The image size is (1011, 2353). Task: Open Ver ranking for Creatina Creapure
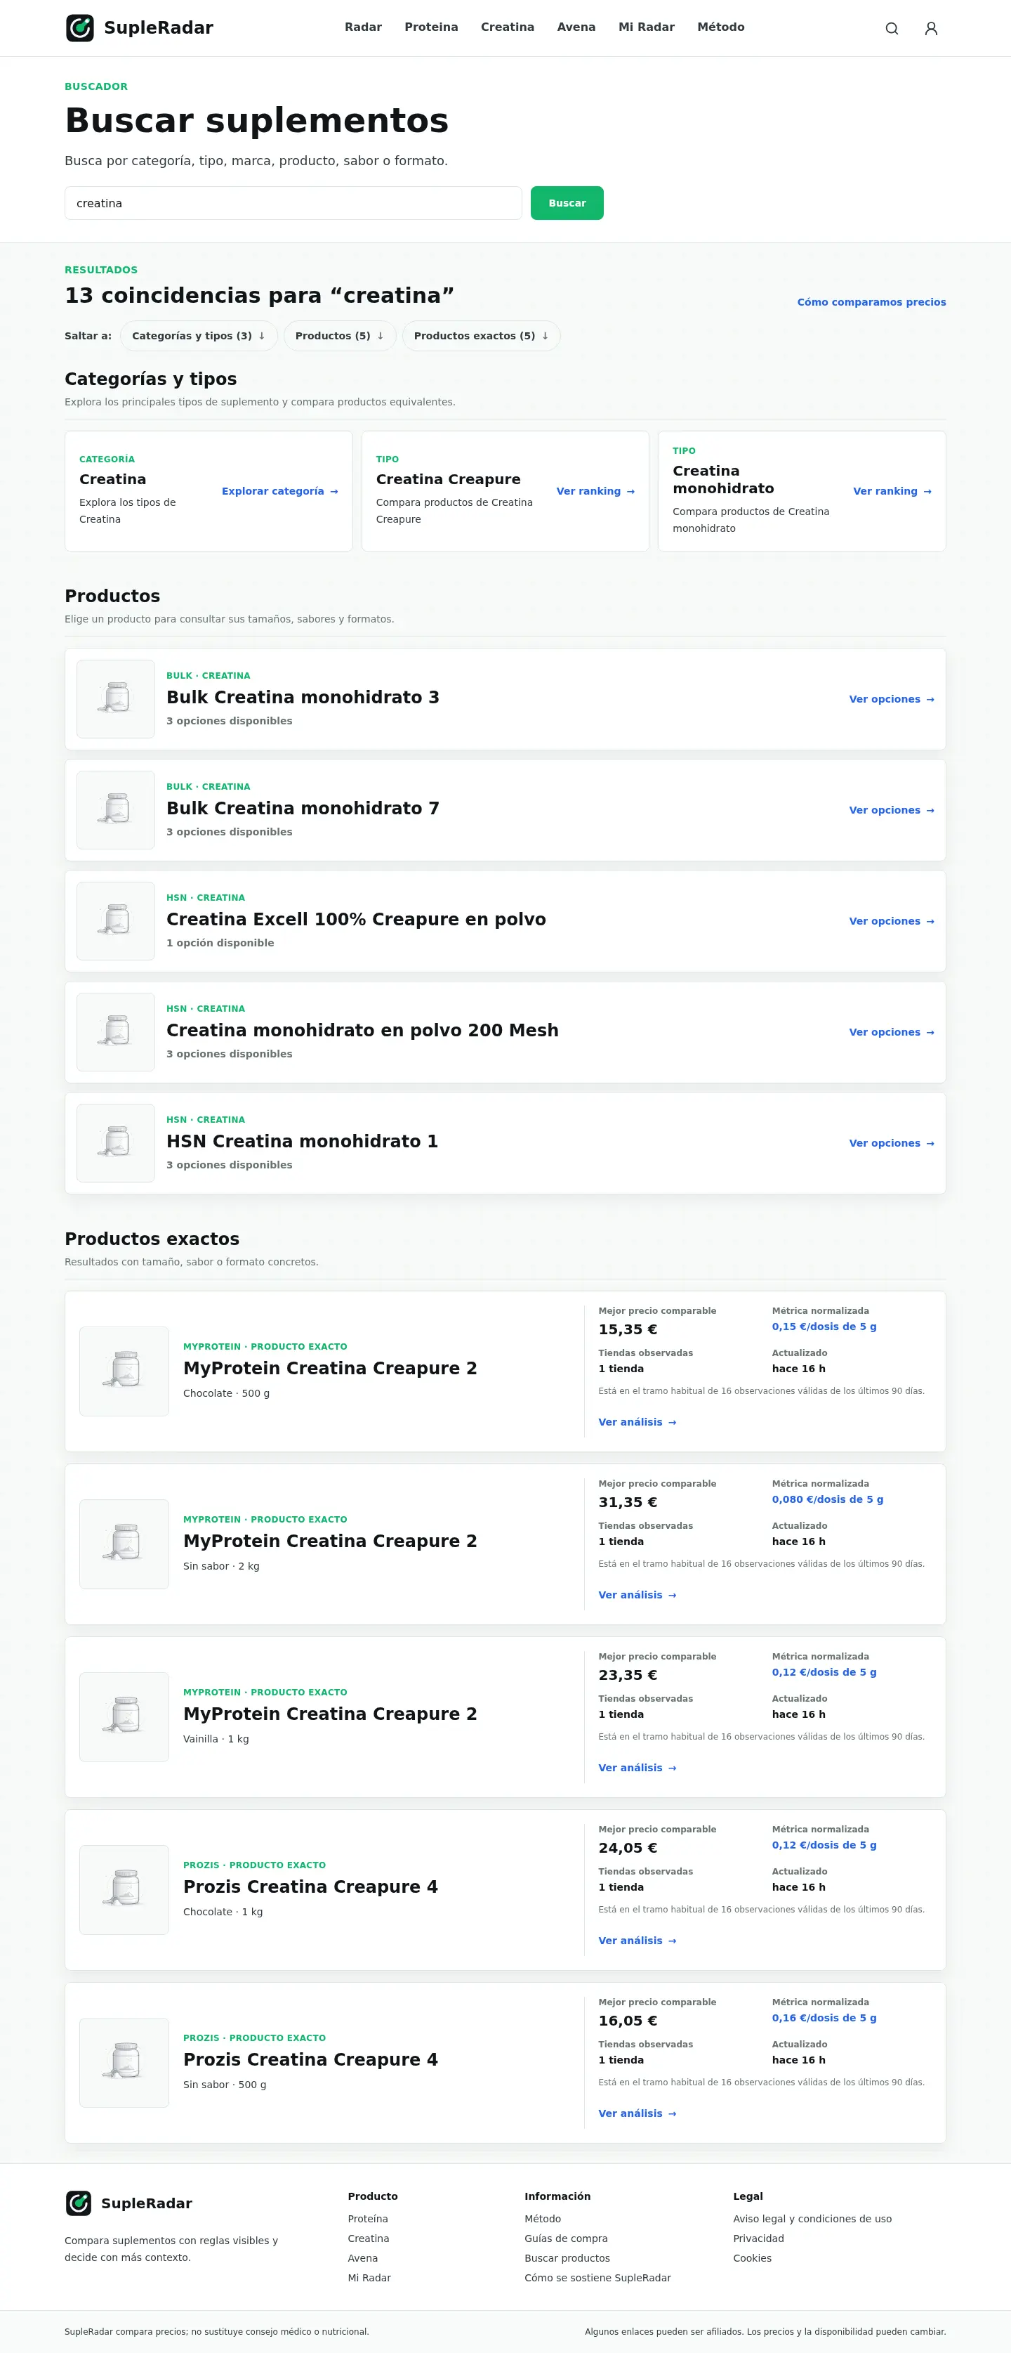(x=595, y=491)
